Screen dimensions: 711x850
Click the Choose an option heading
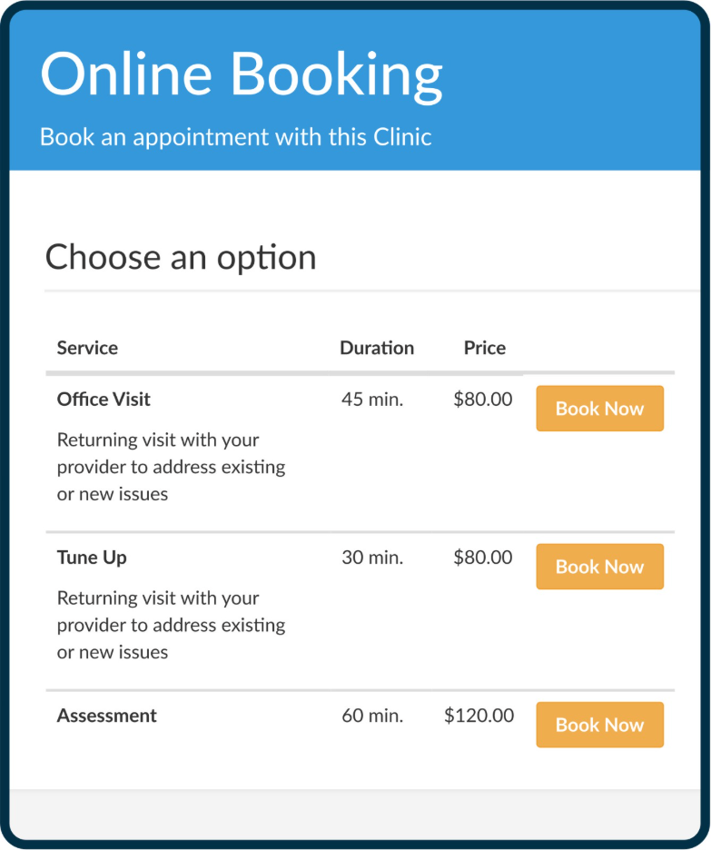pos(180,258)
